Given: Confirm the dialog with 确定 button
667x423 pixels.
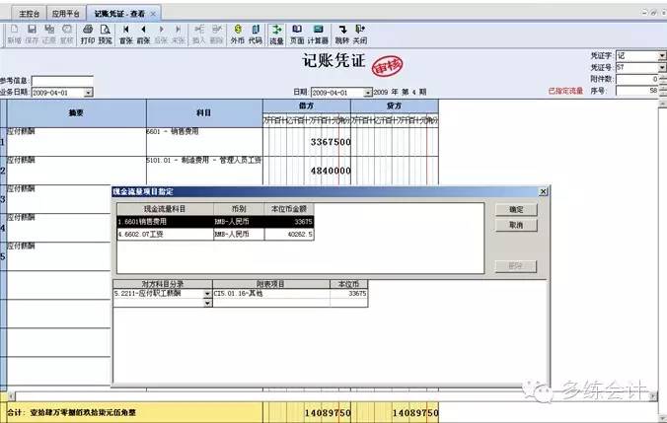Looking at the screenshot, I should [x=516, y=210].
